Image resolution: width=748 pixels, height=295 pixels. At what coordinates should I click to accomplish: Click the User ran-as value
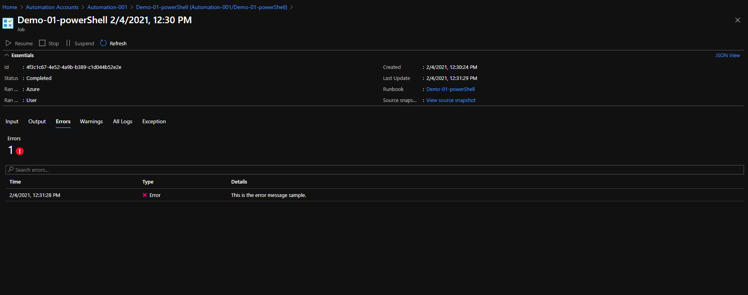click(x=32, y=100)
